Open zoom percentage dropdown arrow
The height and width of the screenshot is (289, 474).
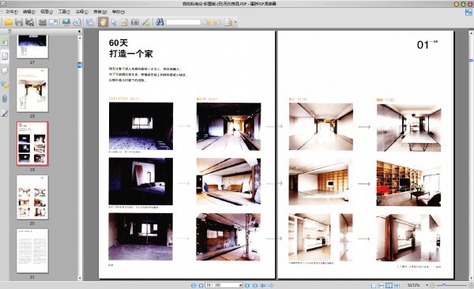pos(427,285)
